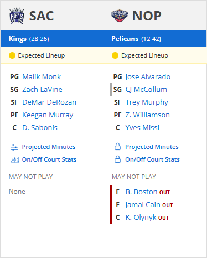Image resolution: width=207 pixels, height=258 pixels.
Task: Click the yellow Expected Lineup dot for Pelicans
Action: click(x=115, y=55)
